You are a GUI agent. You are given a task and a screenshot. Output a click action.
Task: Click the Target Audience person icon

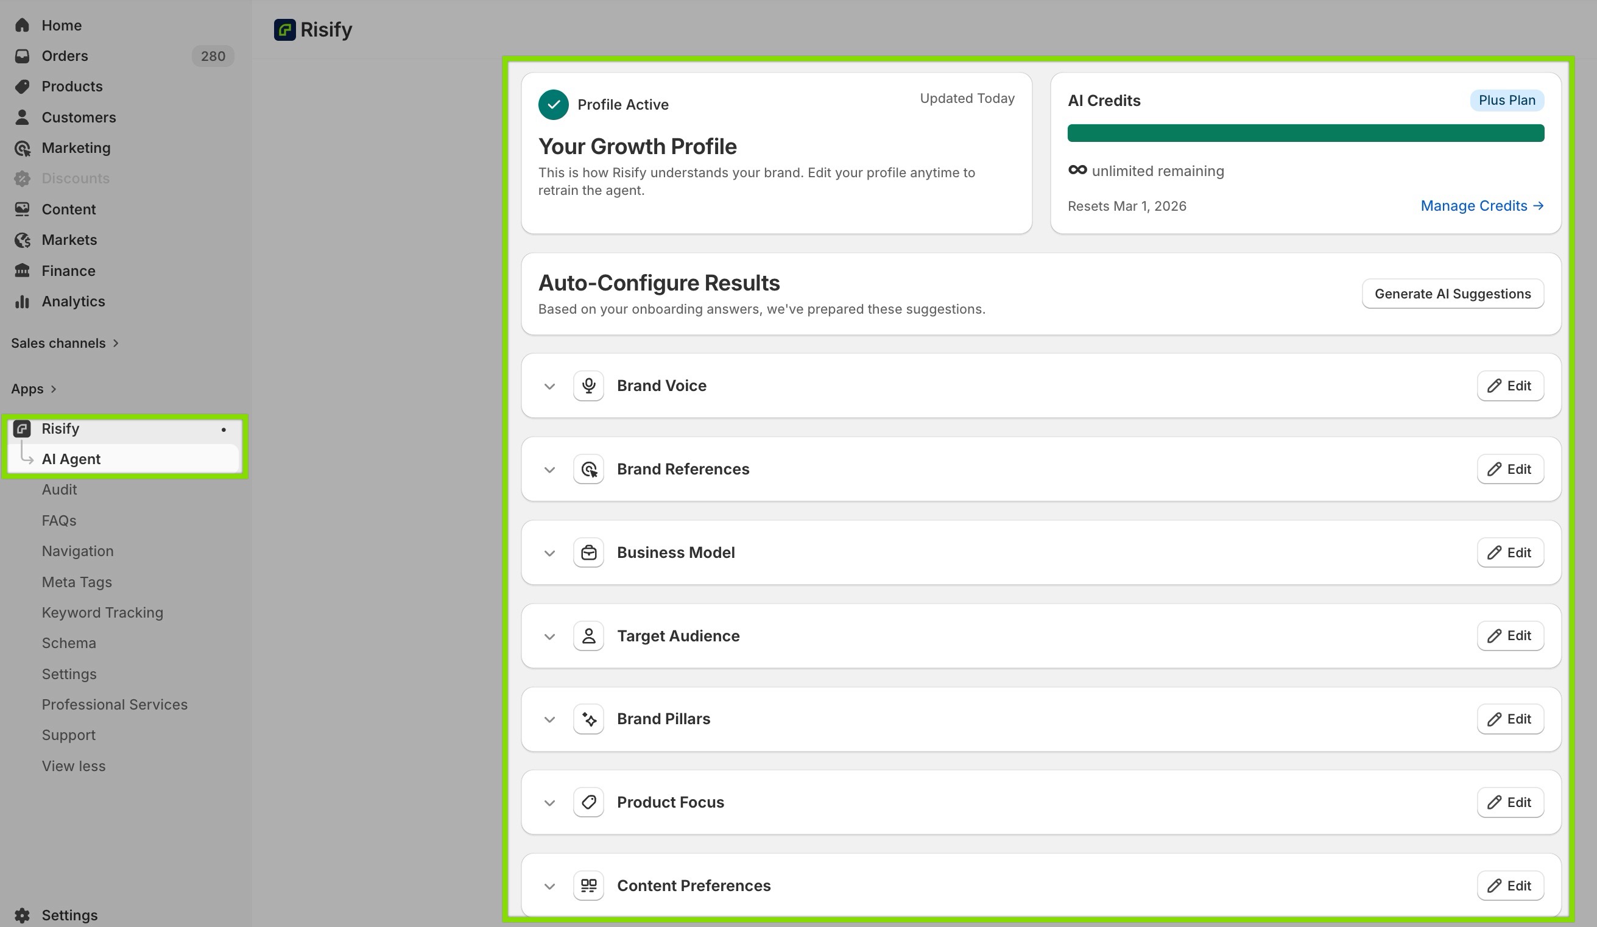click(589, 635)
